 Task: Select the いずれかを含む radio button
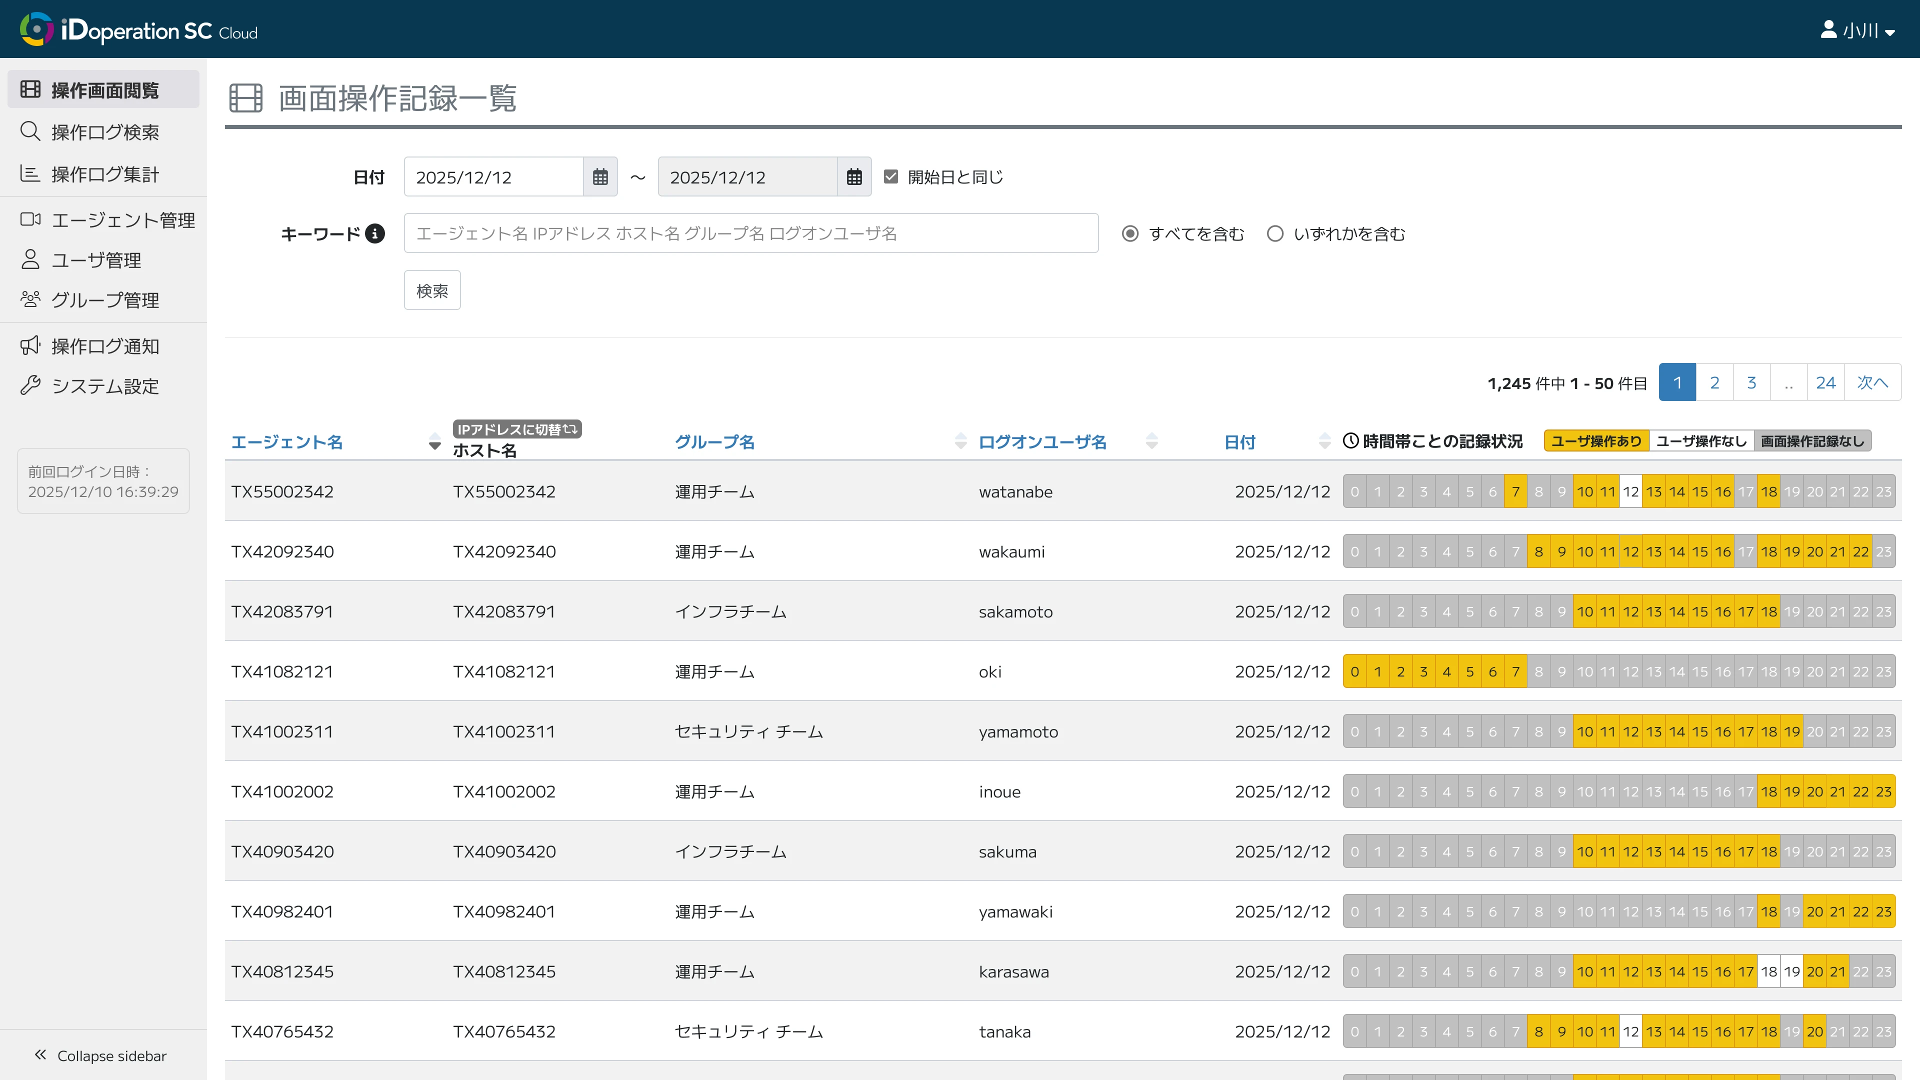(x=1275, y=233)
